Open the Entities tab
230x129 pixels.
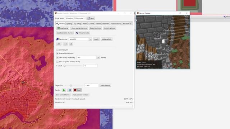[x=98, y=24]
